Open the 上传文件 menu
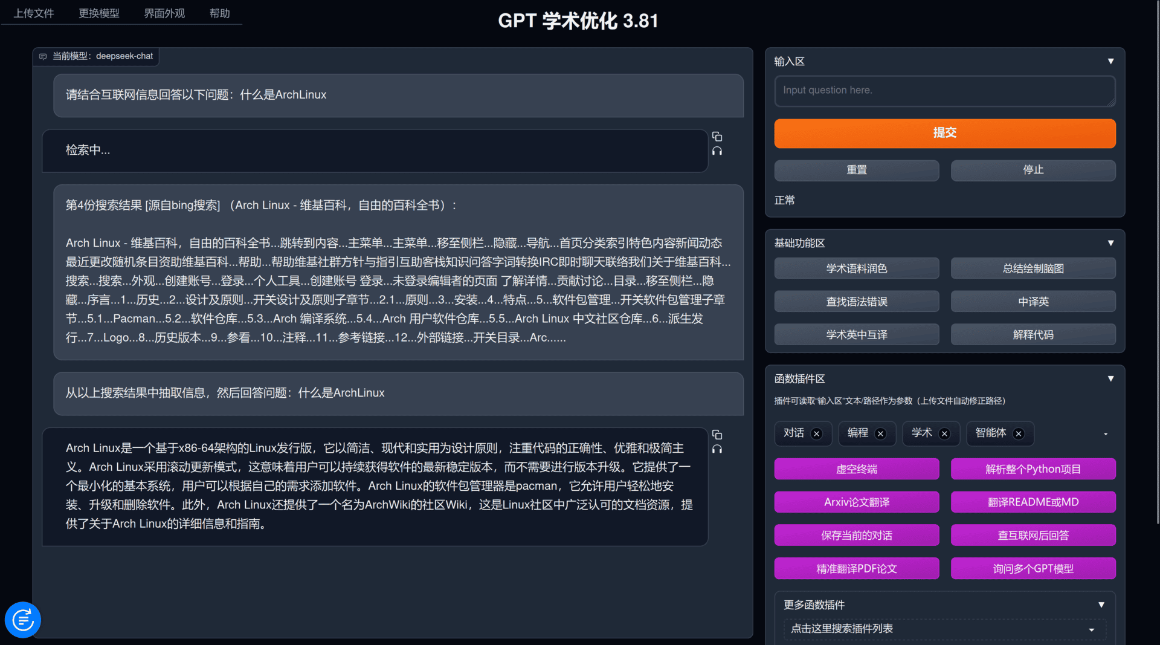 [x=34, y=13]
